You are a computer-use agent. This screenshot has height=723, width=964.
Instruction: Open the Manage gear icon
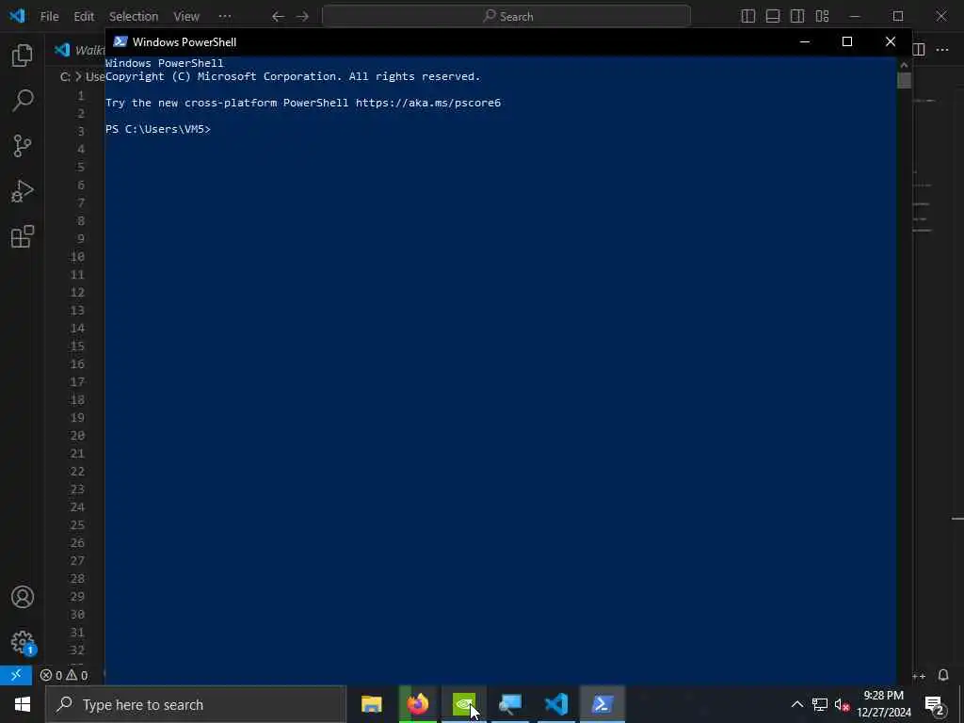click(x=23, y=642)
